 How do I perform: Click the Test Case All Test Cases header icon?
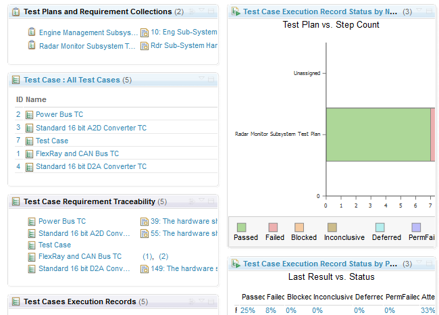click(x=16, y=80)
